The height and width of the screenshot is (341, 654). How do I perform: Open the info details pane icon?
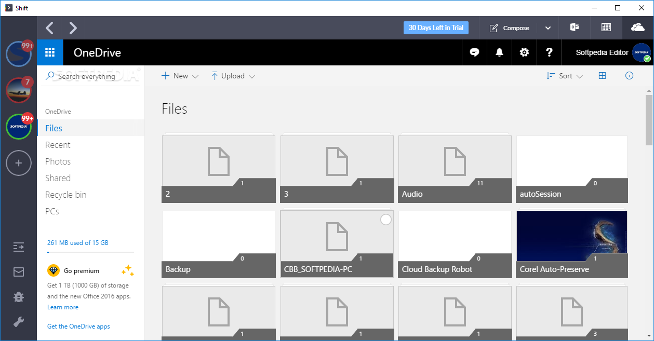[x=629, y=76]
